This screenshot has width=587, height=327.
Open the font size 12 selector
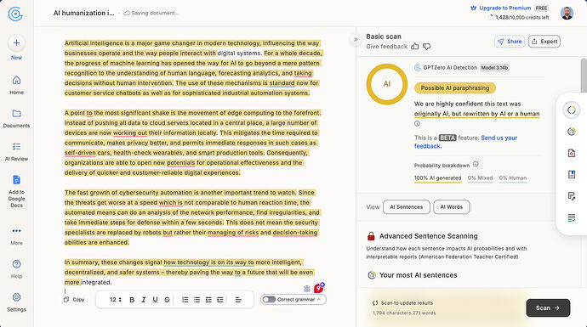[x=116, y=300]
